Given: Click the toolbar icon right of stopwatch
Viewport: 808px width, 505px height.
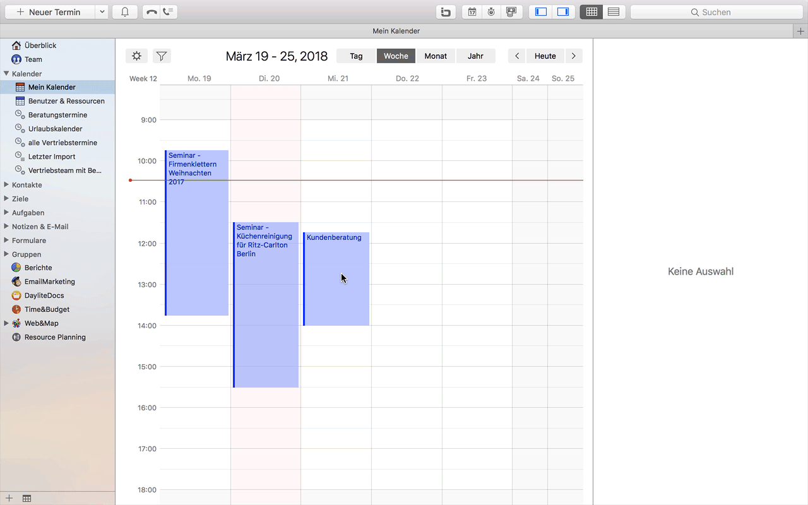Looking at the screenshot, I should click(x=511, y=12).
